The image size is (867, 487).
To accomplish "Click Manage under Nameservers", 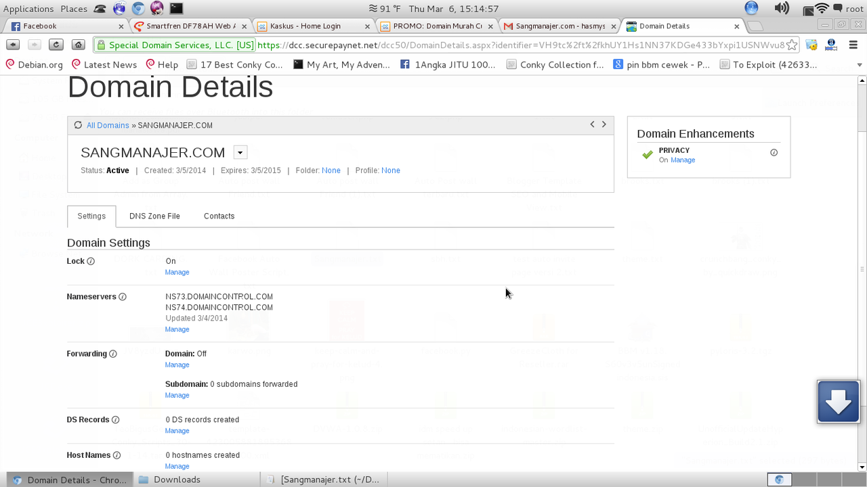I will (177, 329).
